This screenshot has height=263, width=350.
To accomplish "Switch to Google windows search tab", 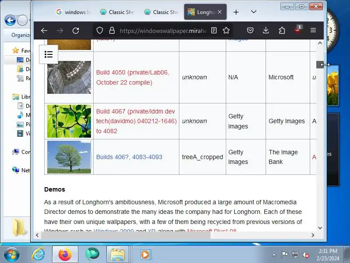I will click(73, 12).
